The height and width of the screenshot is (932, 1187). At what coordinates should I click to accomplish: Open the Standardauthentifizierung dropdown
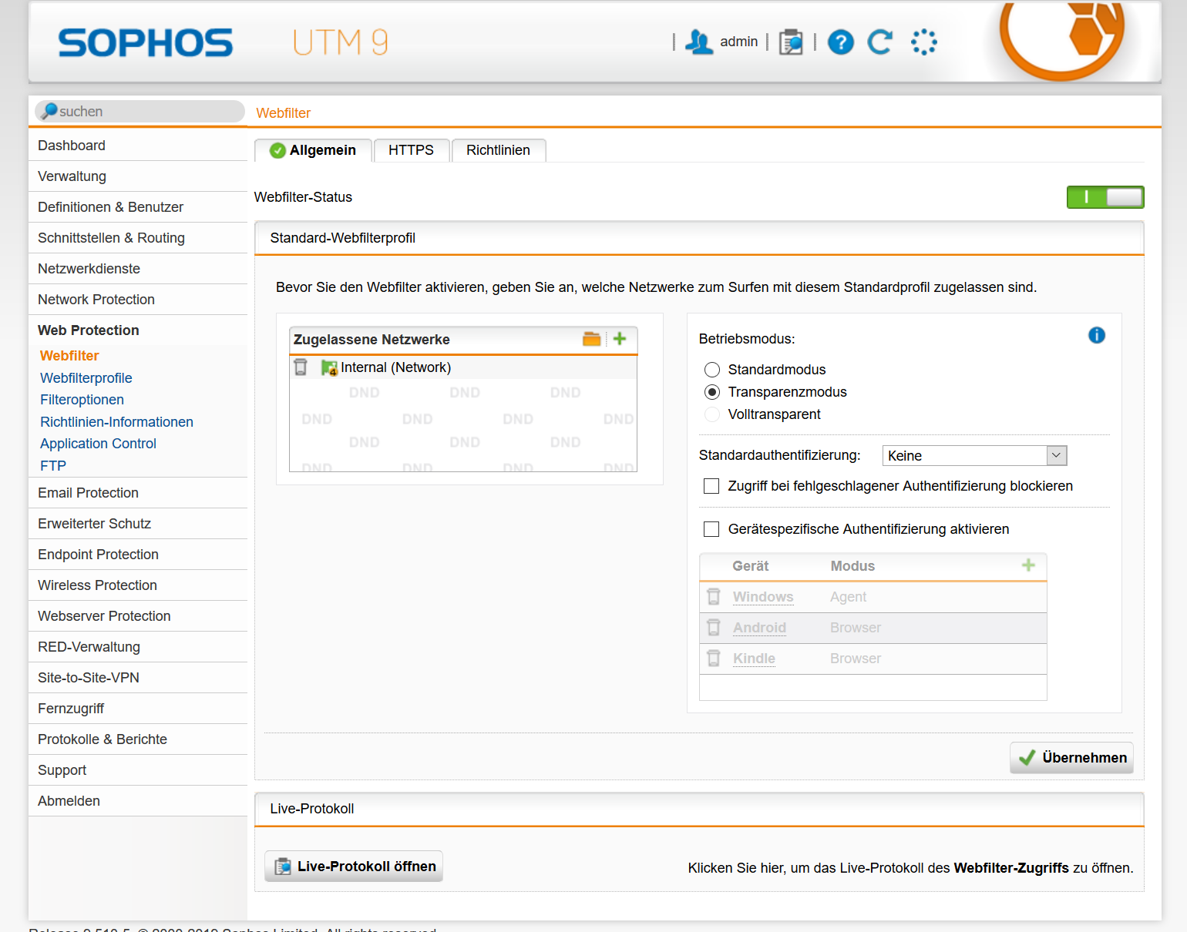click(x=974, y=456)
